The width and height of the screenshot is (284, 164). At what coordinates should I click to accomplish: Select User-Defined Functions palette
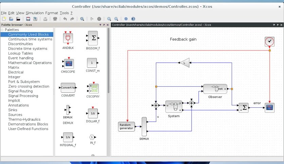coord(28,129)
